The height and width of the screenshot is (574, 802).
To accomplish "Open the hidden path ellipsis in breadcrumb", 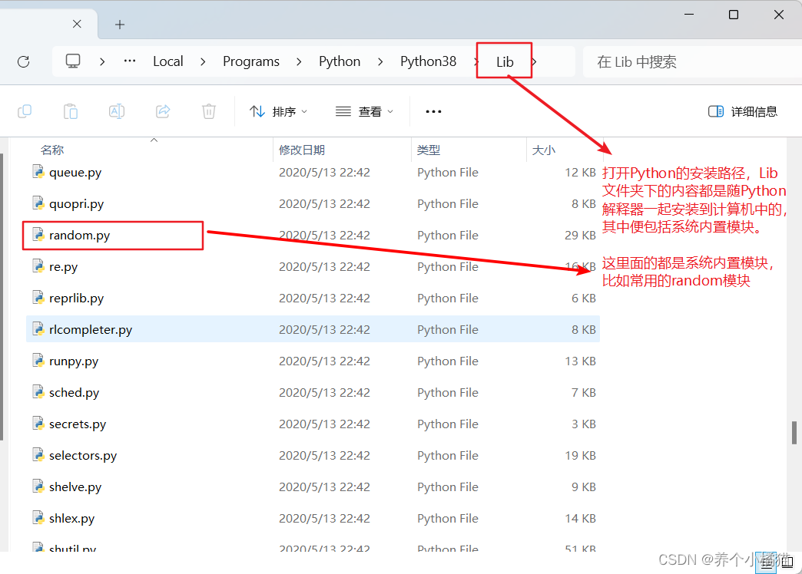I will (x=130, y=61).
